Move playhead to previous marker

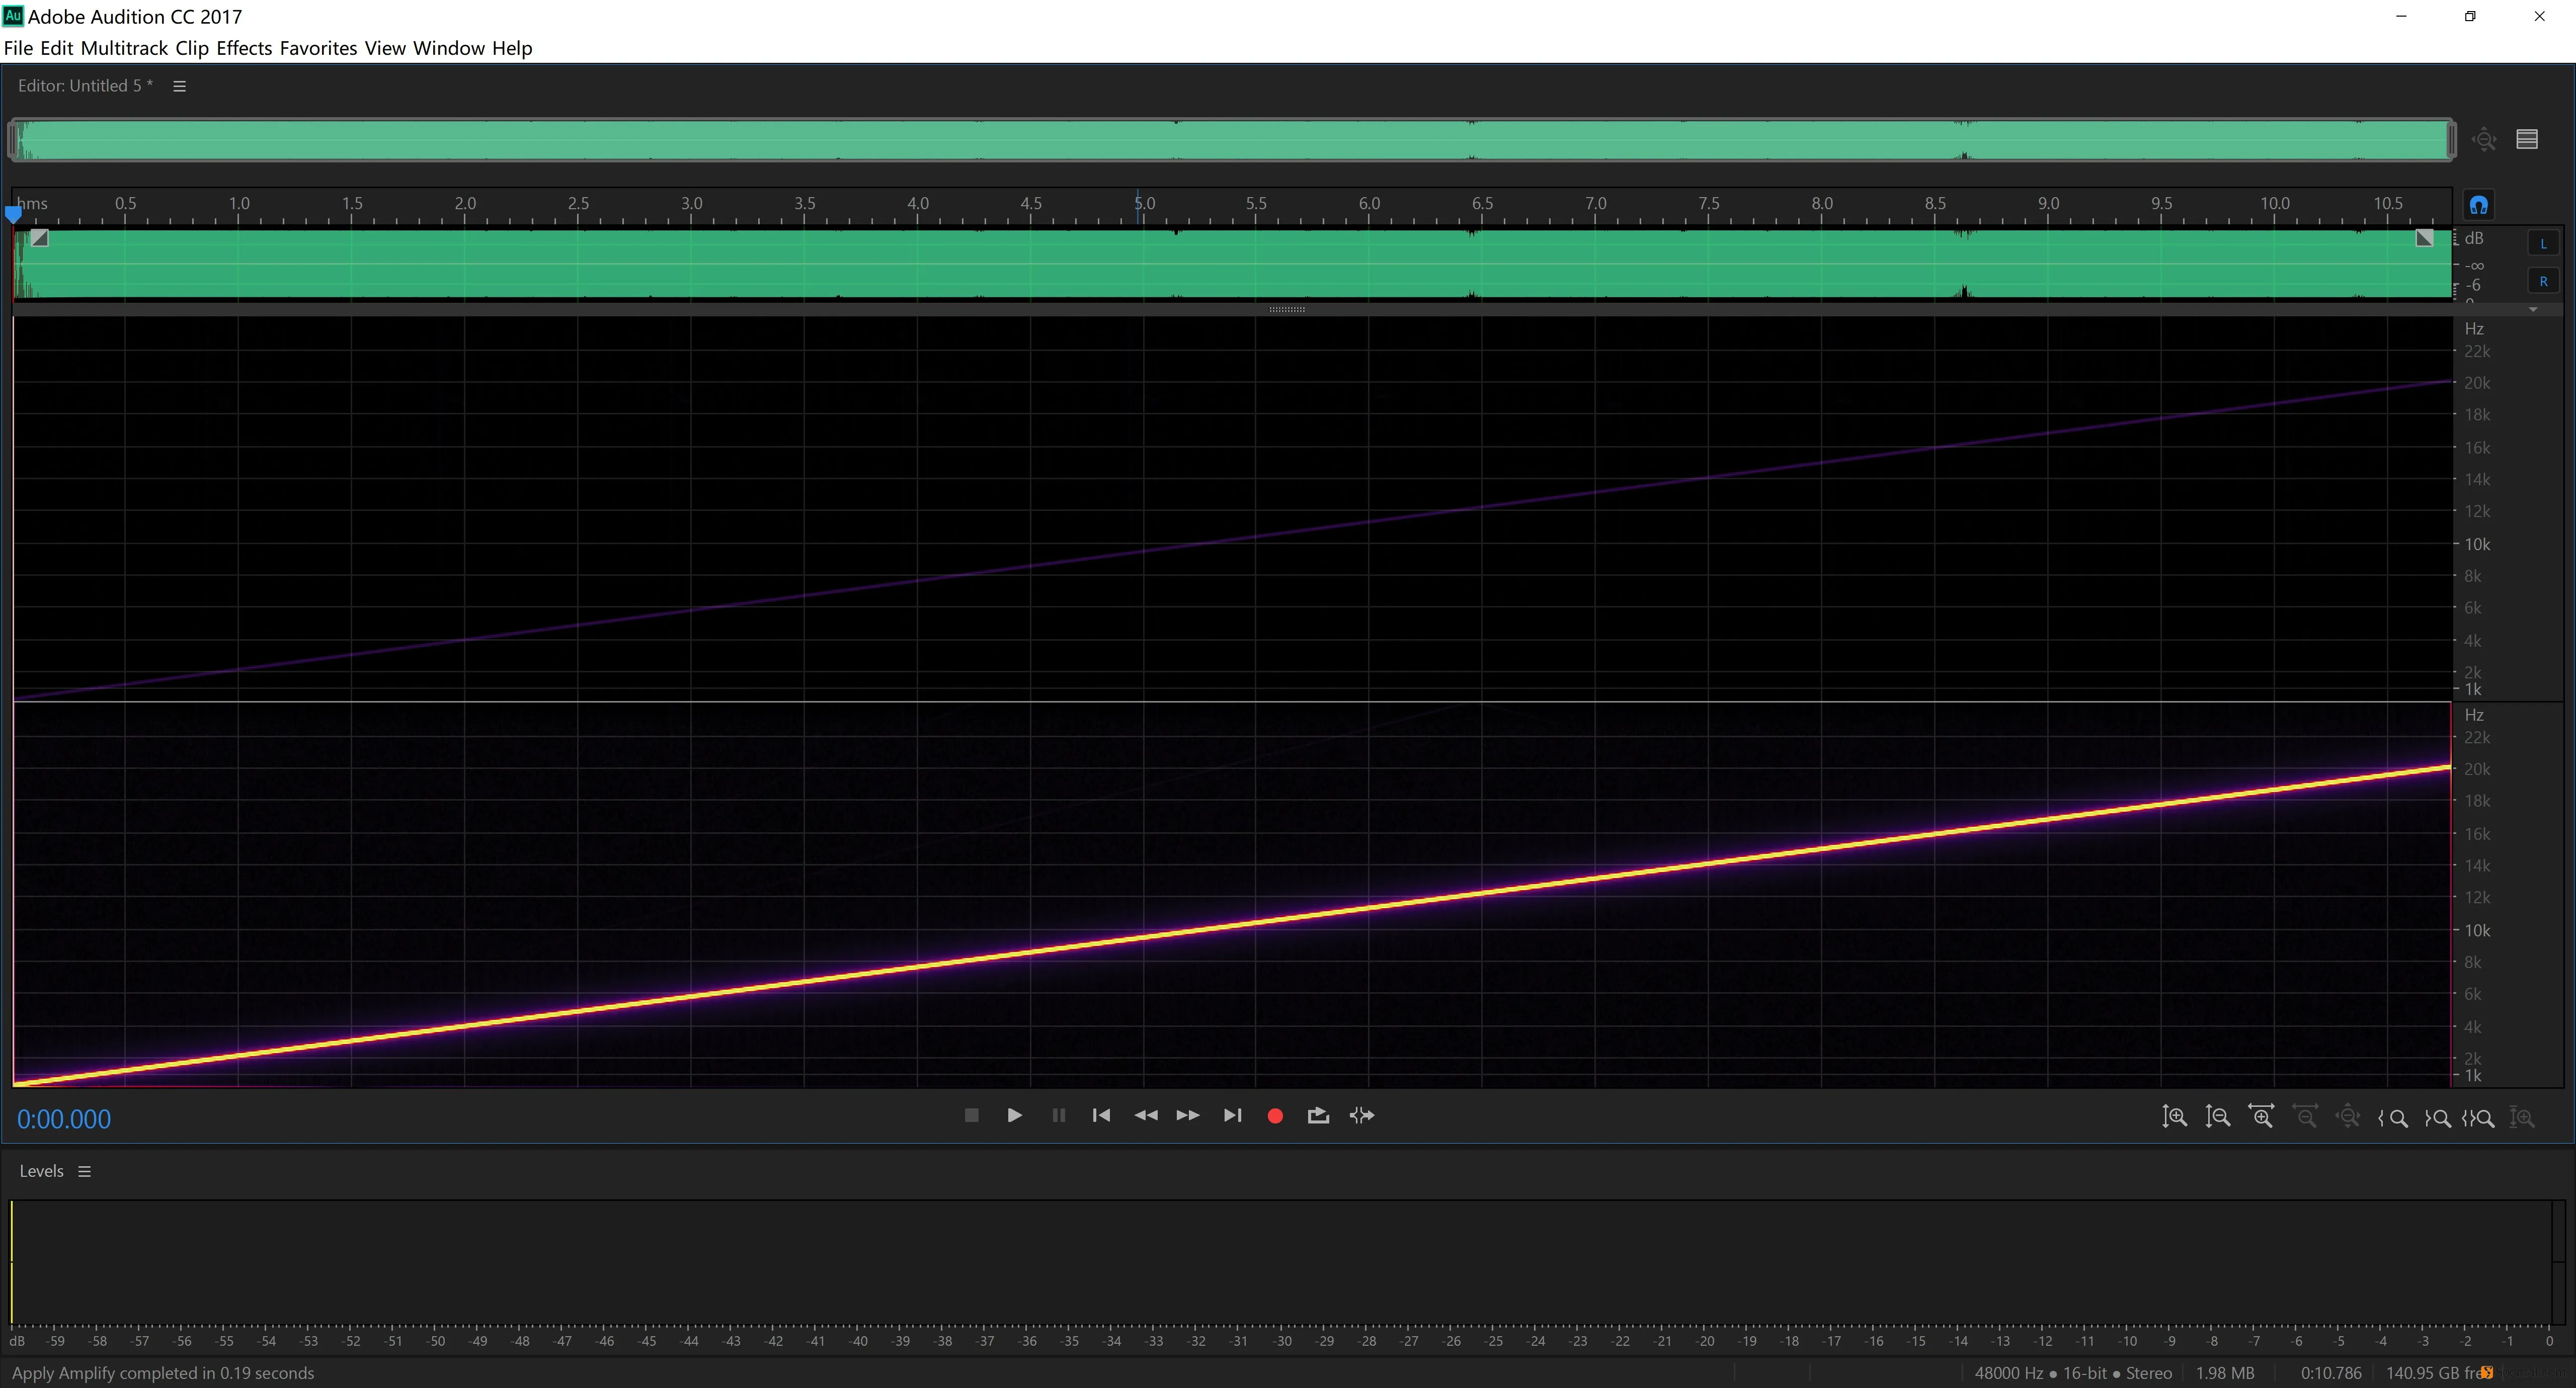(x=1101, y=1115)
